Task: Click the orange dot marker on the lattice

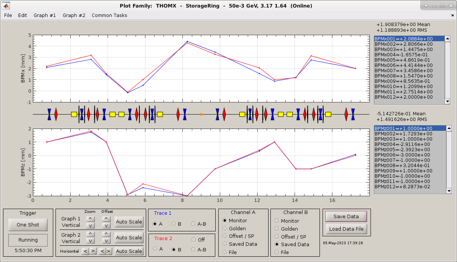Action: (x=201, y=114)
